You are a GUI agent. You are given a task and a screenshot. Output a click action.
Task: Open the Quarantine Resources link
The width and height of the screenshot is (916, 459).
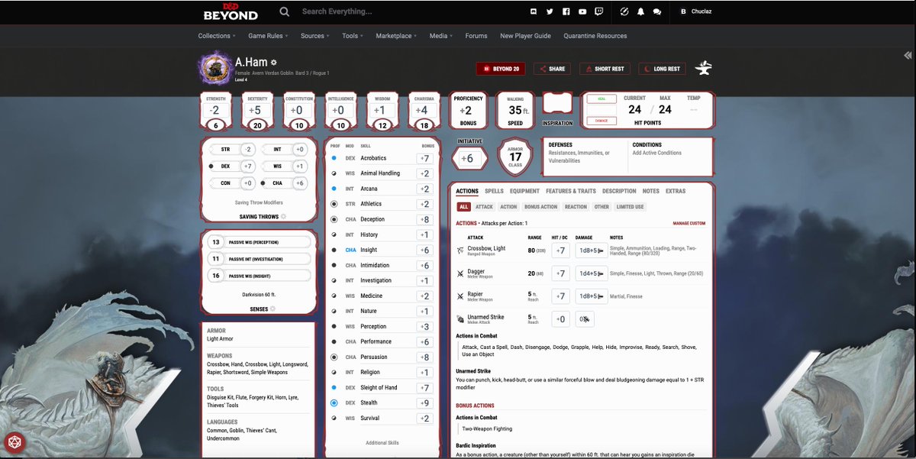tap(595, 36)
